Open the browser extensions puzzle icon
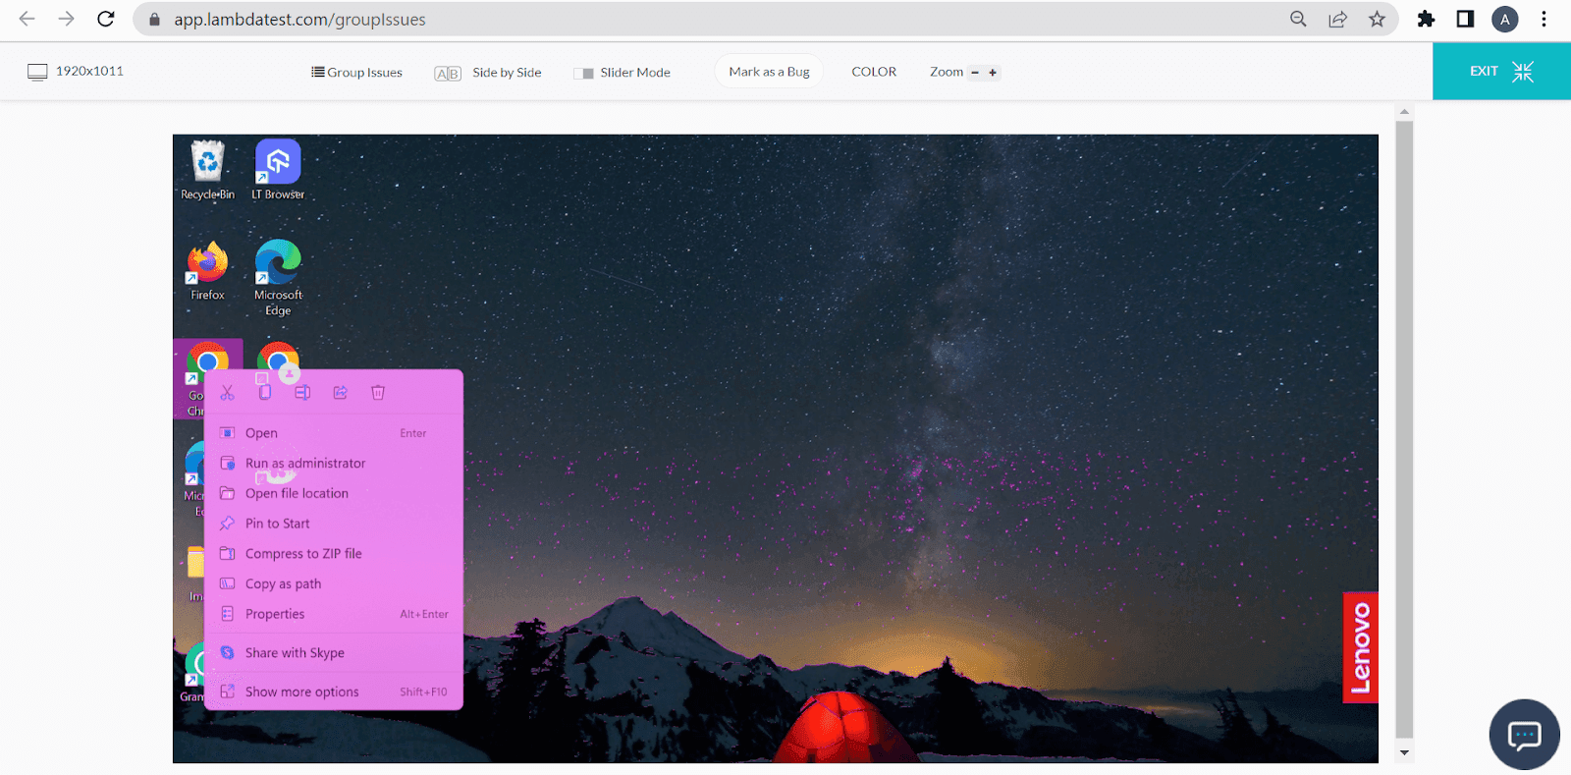This screenshot has height=775, width=1571. pyautogui.click(x=1426, y=20)
